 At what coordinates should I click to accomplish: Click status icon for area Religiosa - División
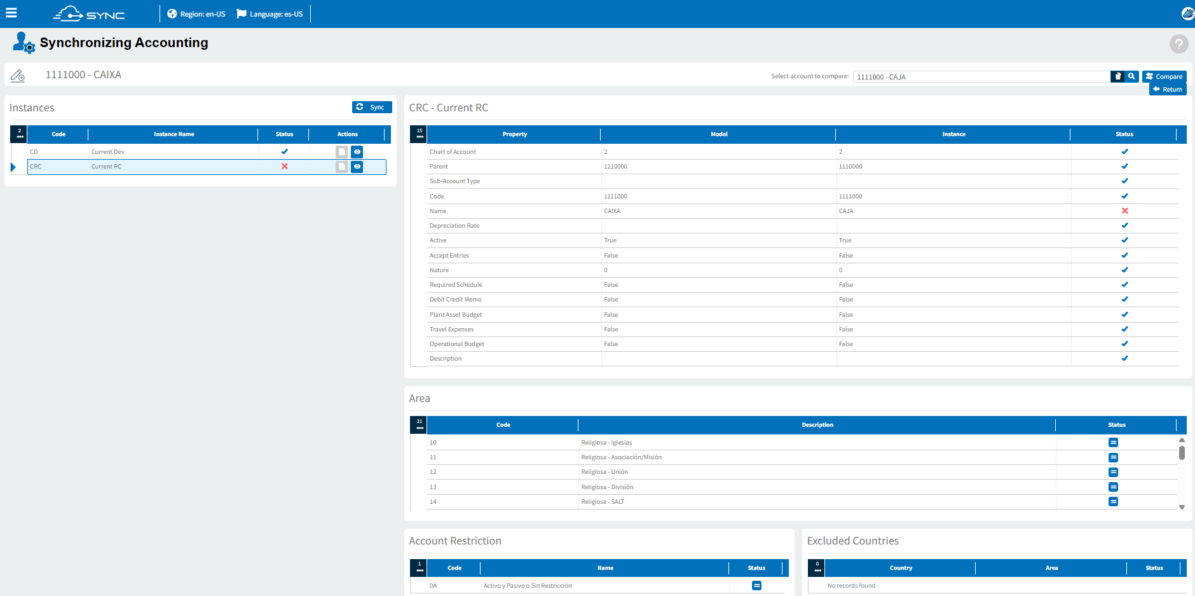click(x=1113, y=487)
